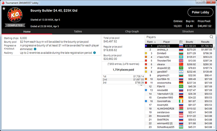The width and height of the screenshot is (217, 131).
Task: Click yellow color label next to Dimitar0
Action: point(146,53)
